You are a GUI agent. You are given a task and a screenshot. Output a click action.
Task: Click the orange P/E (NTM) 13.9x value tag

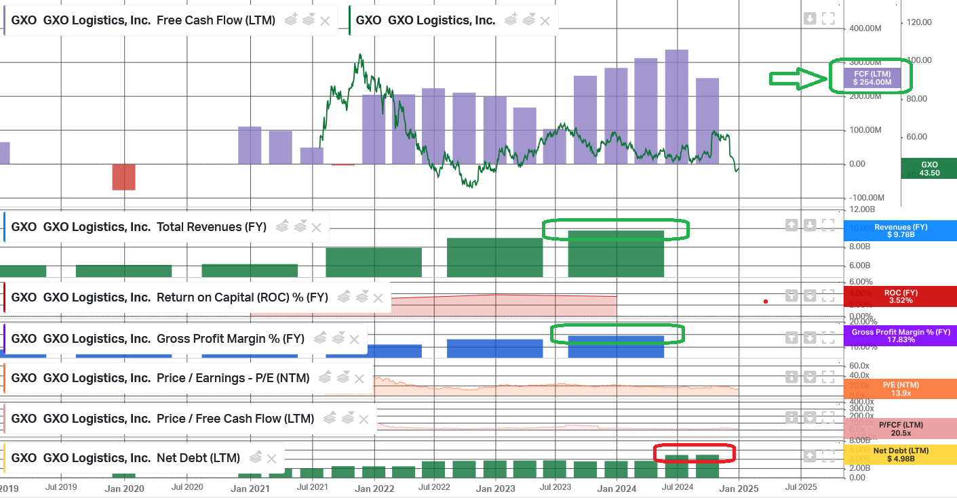900,389
